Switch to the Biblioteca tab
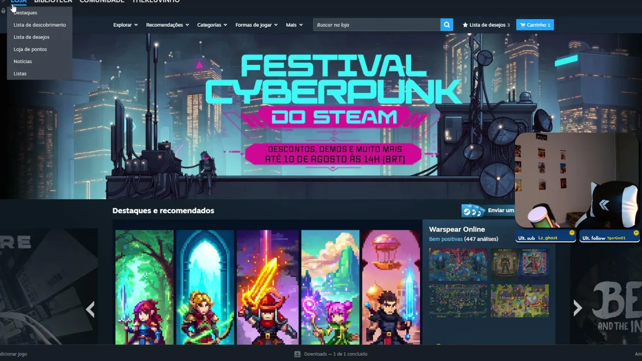 pyautogui.click(x=53, y=2)
